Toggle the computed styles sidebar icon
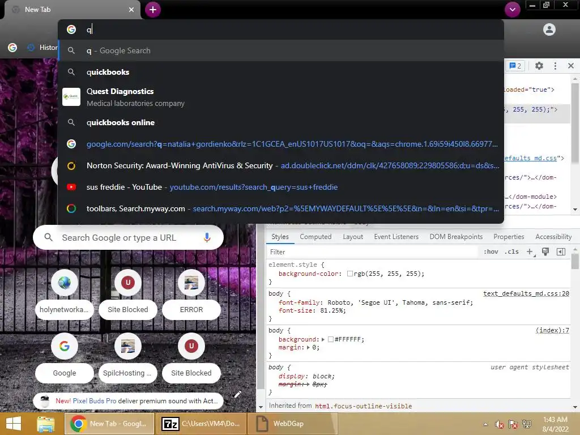Screen dimensions: 580x435 [x=561, y=252]
